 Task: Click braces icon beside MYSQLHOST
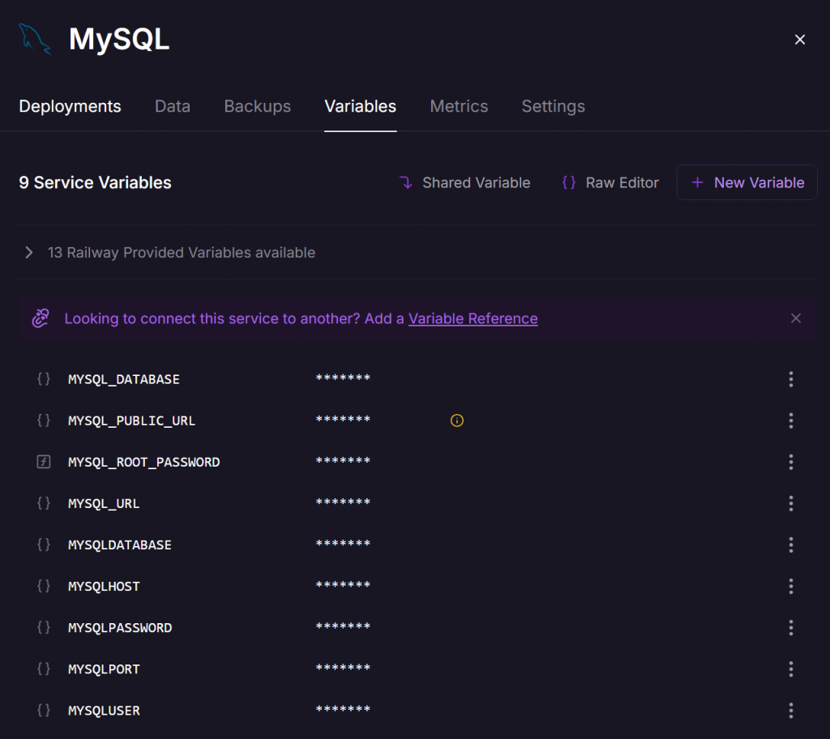(44, 586)
